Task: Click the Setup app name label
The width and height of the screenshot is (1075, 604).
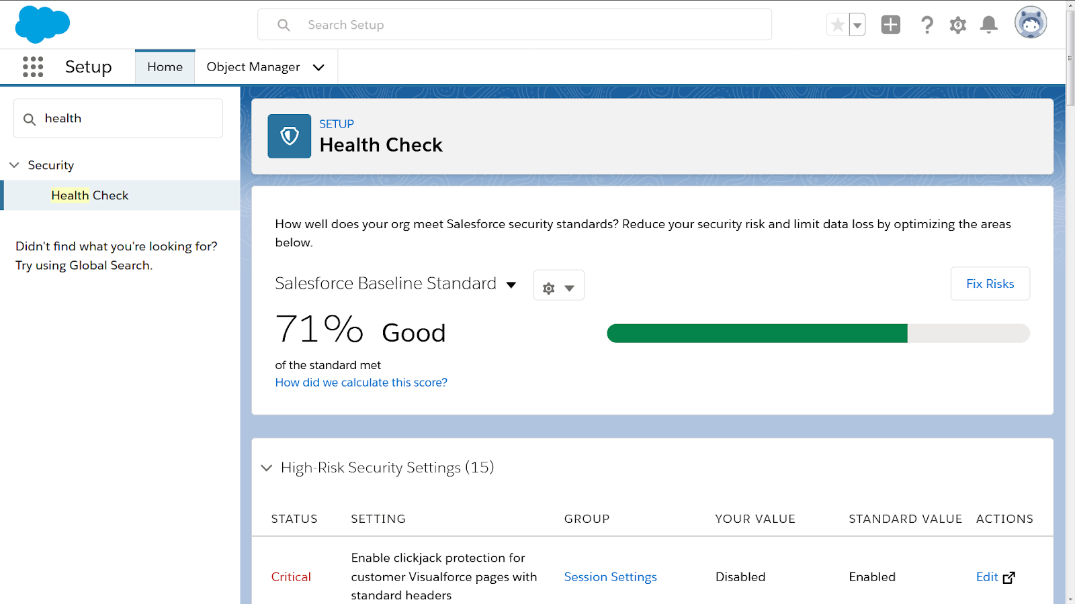Action: click(x=89, y=67)
